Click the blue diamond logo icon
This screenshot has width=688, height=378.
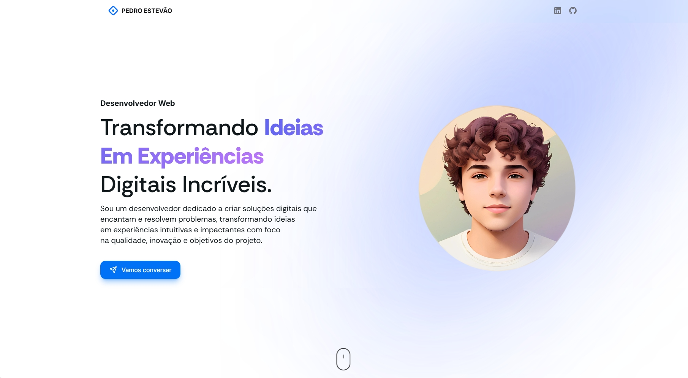(113, 11)
